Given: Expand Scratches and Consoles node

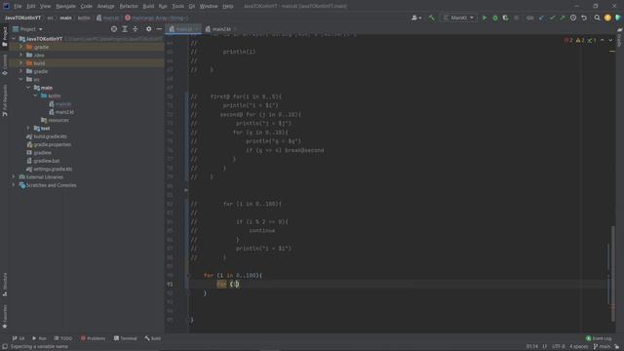Looking at the screenshot, I should coord(14,185).
